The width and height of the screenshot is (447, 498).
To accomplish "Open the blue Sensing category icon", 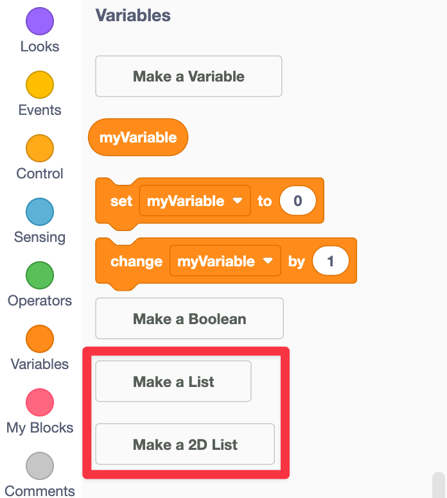I will 40,212.
